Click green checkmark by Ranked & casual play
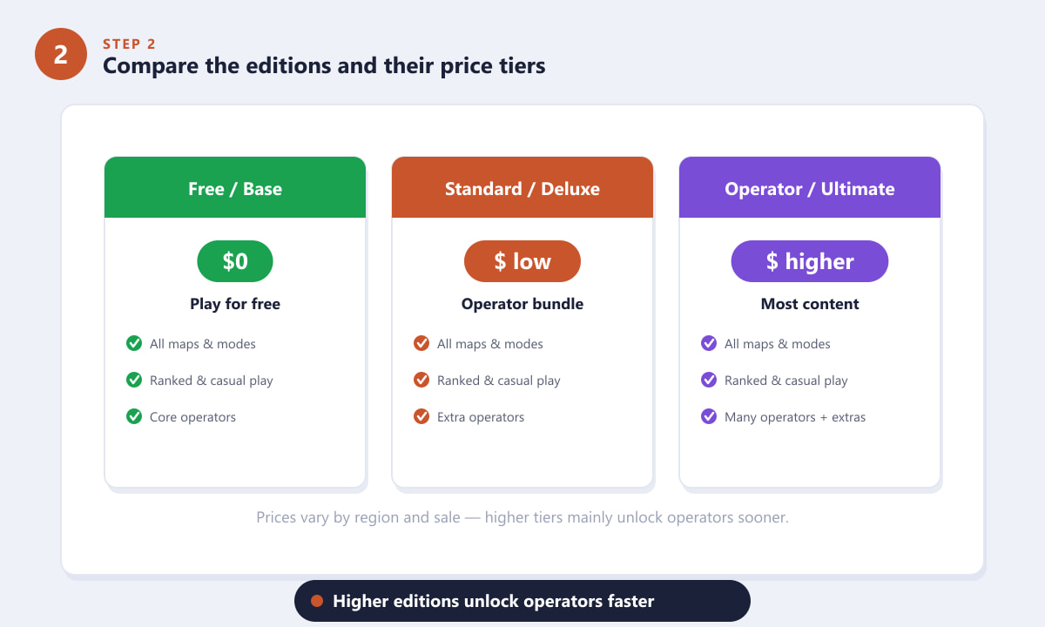Viewport: 1045px width, 627px height. pyautogui.click(x=134, y=380)
